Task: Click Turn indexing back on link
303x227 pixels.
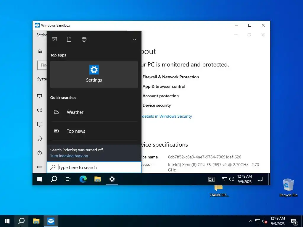Action: [70, 156]
